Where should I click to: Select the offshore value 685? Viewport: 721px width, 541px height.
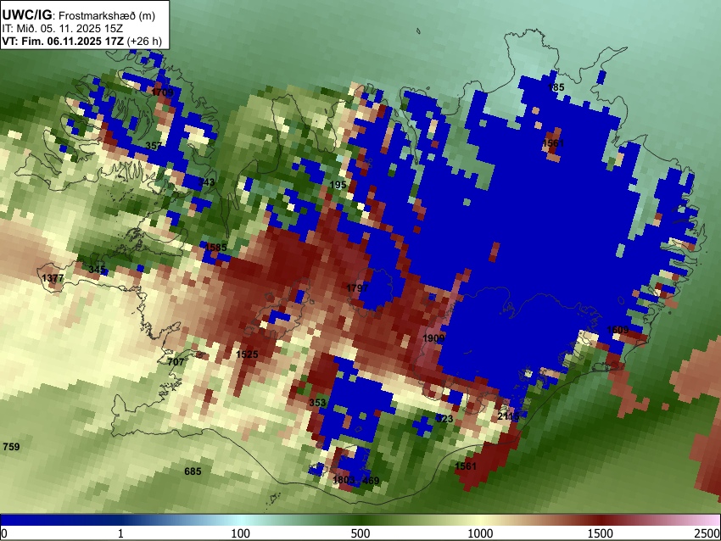(193, 471)
